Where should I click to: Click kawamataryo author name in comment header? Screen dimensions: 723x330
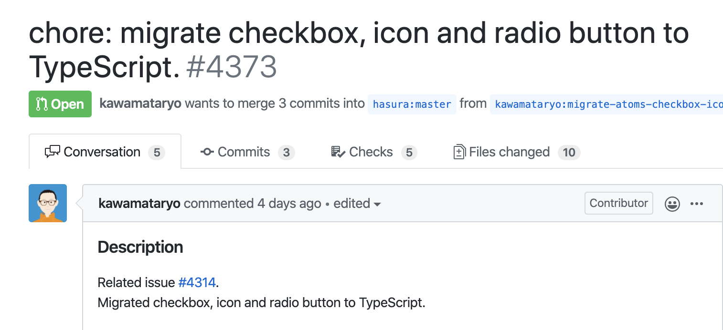[x=139, y=204]
